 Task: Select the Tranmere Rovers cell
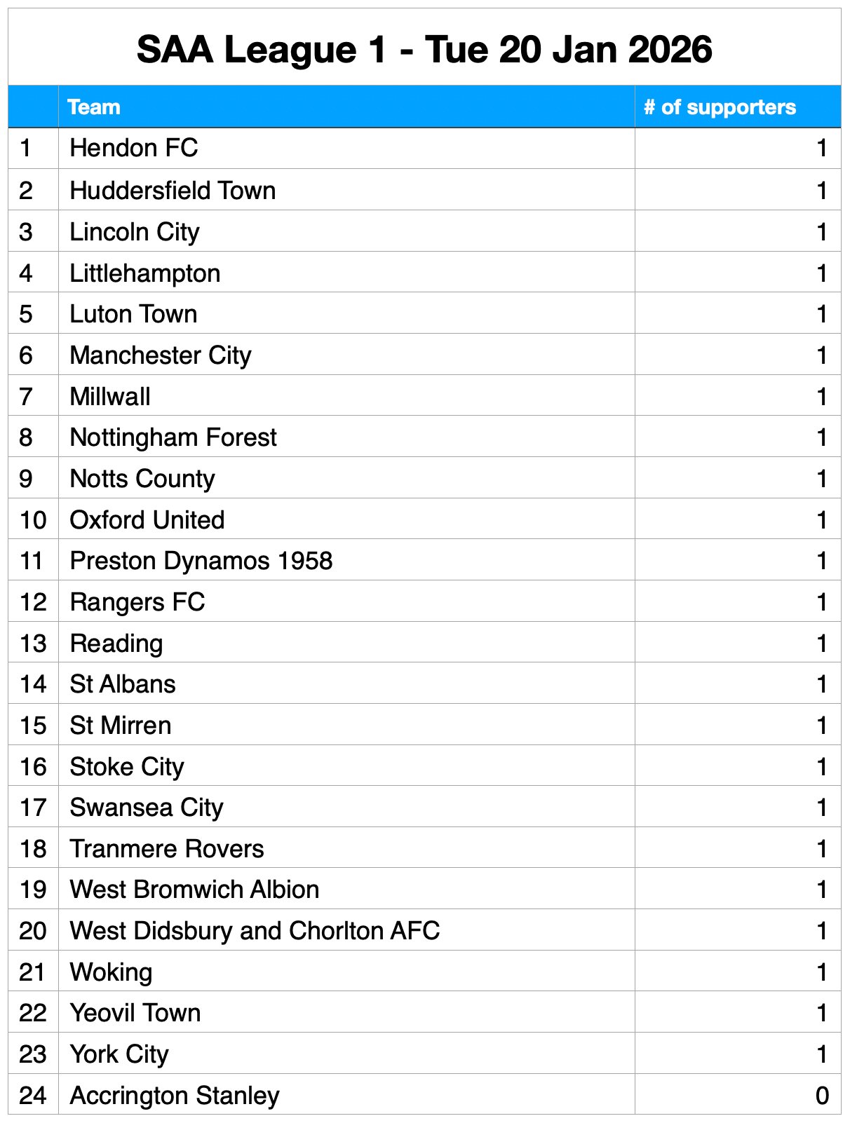click(x=167, y=849)
